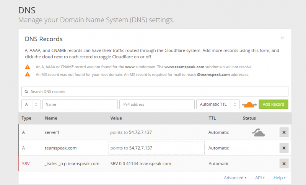Toggle the orange Cloudflare proxy cloud for new record
Viewport: 306px width, 185px height.
(x=249, y=105)
